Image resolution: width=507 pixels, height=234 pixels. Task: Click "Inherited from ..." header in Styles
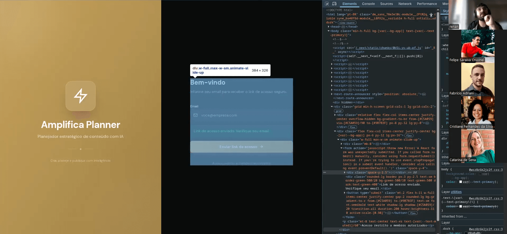tap(454, 217)
